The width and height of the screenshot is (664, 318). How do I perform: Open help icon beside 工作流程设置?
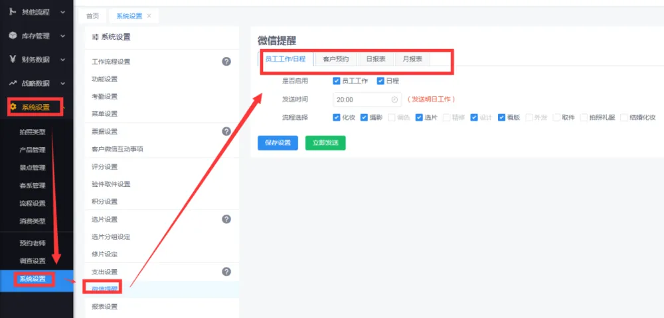click(x=226, y=62)
